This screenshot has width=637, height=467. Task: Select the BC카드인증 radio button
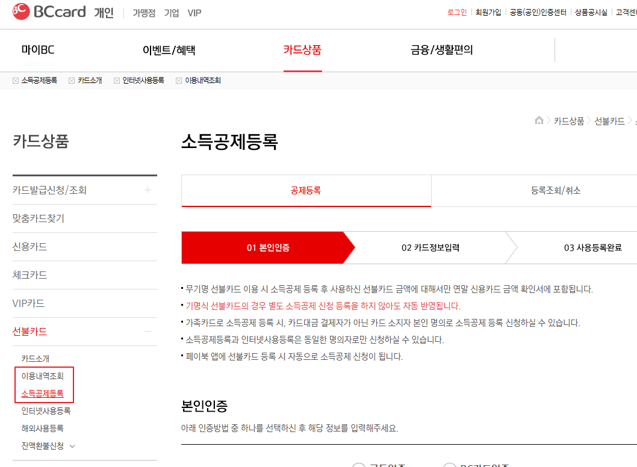pyautogui.click(x=450, y=465)
